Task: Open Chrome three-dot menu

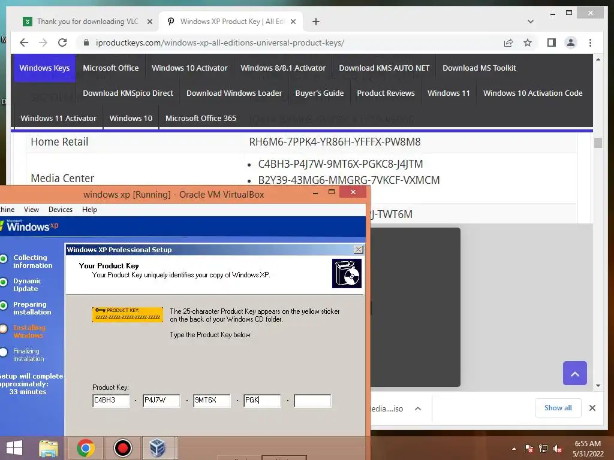Action: pyautogui.click(x=590, y=43)
